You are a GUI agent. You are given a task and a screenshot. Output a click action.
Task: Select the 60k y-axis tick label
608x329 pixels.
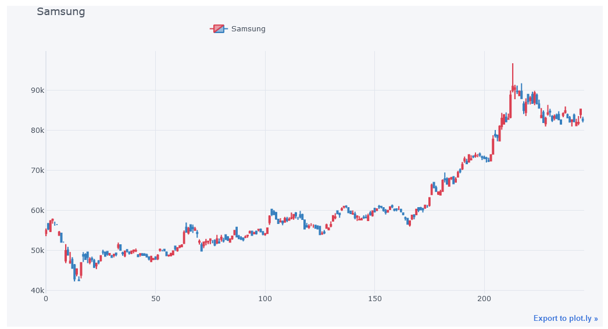[x=38, y=211]
